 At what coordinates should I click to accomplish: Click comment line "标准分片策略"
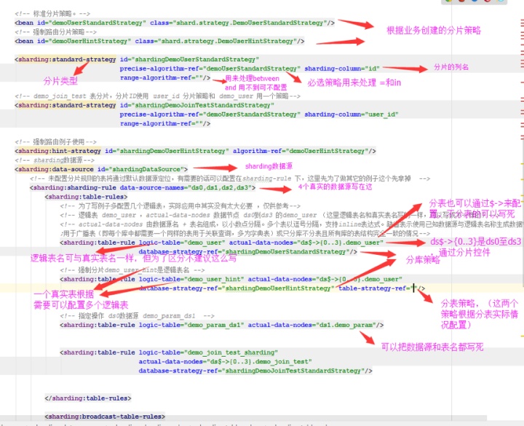coord(52,14)
